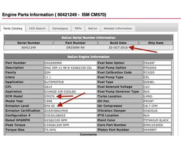Select Fuel Pump Option value FP02954
The height and width of the screenshot is (145, 181).
click(x=157, y=68)
